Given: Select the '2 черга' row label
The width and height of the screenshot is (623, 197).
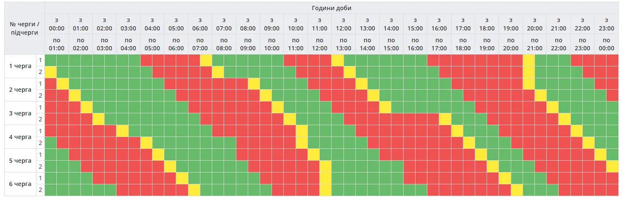Looking at the screenshot, I should pyautogui.click(x=20, y=90).
